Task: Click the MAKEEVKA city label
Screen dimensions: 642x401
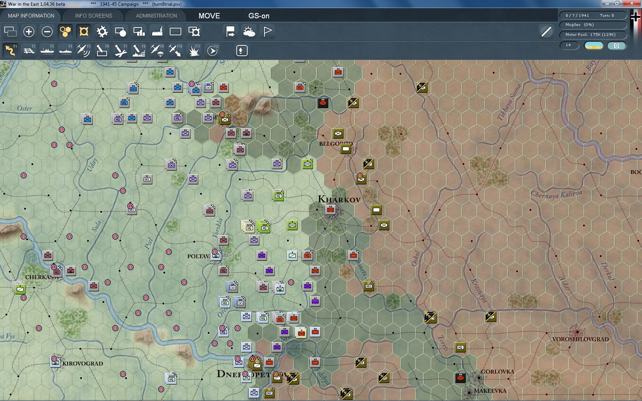Action: point(490,391)
